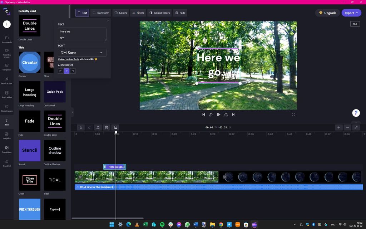Select the Large heading title style

click(x=30, y=92)
